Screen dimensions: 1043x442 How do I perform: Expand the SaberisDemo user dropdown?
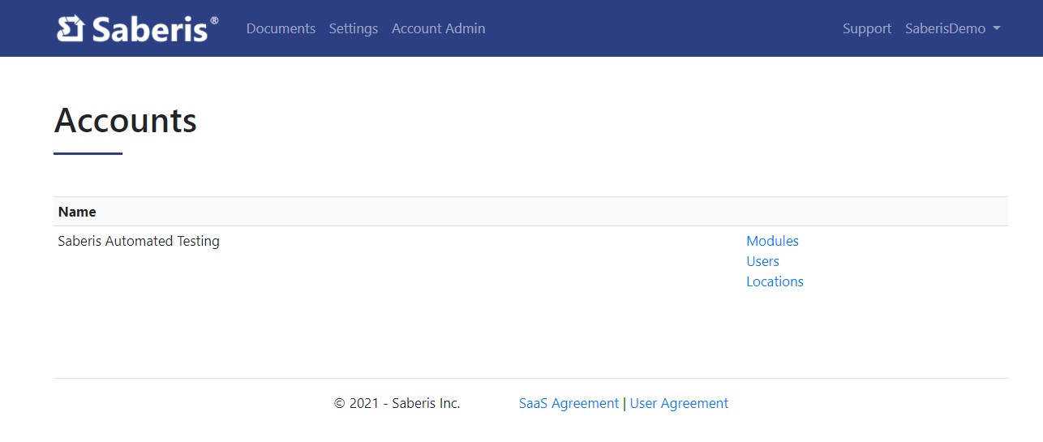click(x=953, y=28)
